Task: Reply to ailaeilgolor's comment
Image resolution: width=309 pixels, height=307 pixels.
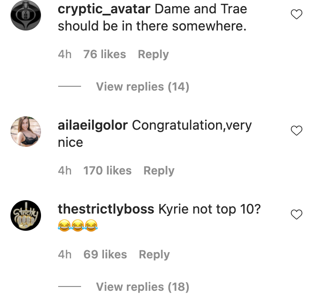Action: tap(159, 171)
